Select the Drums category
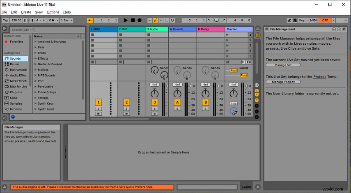This screenshot has height=193, width=351. pyautogui.click(x=14, y=64)
